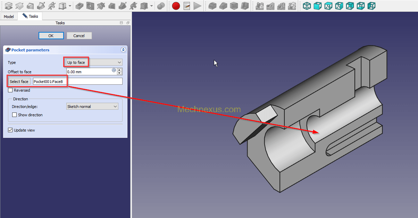This screenshot has height=218, width=418.
Task: Switch to the Model tab
Action: coord(9,17)
